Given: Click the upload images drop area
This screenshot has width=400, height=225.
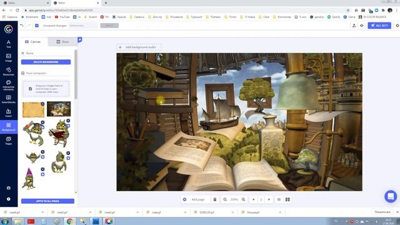Looking at the screenshot, I should 46,89.
